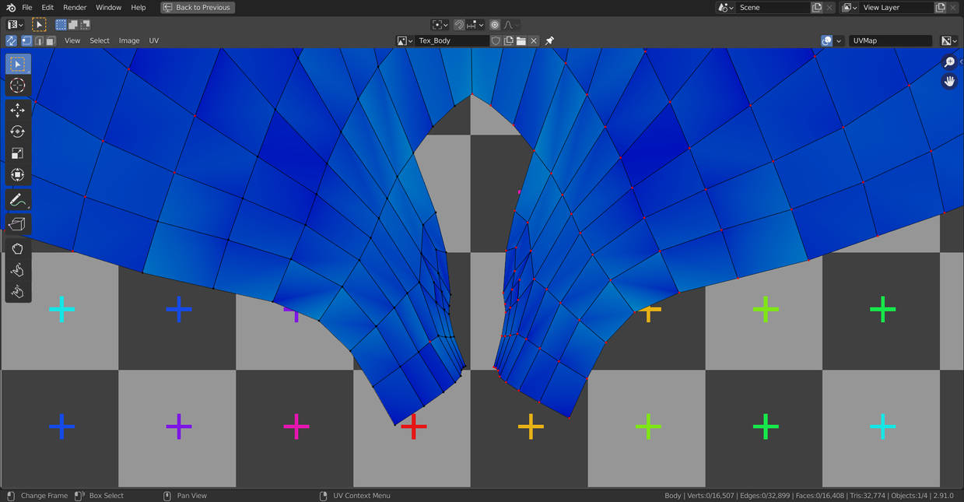Open the UV menu

pyautogui.click(x=154, y=40)
